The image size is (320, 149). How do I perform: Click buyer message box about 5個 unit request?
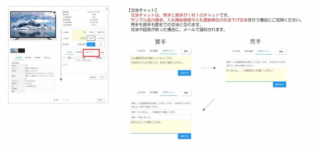click(x=161, y=63)
